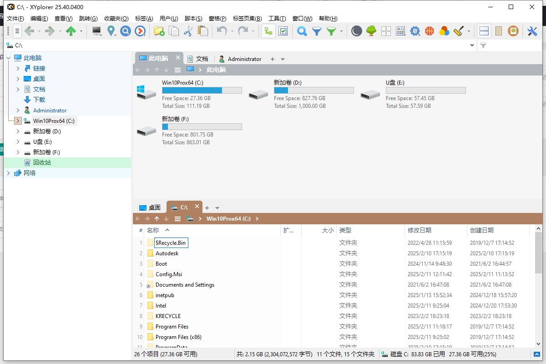
Task: Toggle dual pane layout icon
Action: click(484, 31)
